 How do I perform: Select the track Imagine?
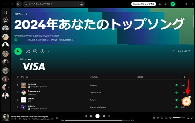31,106
